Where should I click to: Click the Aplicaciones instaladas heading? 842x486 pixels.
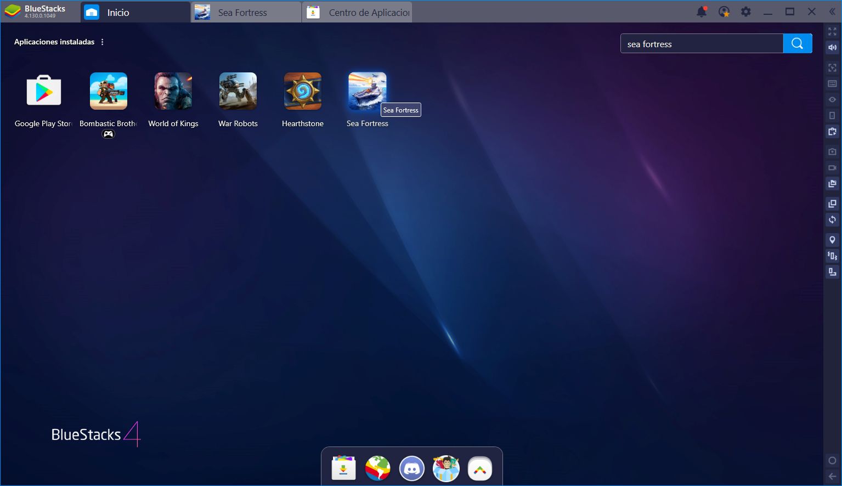[x=54, y=42]
